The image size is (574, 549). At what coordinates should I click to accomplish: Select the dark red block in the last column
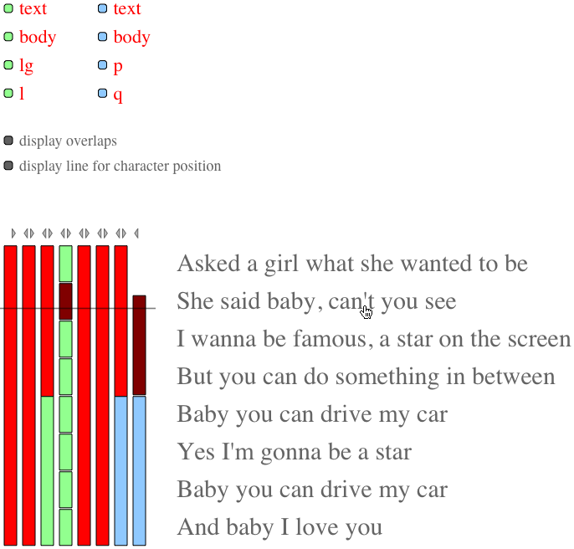pos(139,345)
